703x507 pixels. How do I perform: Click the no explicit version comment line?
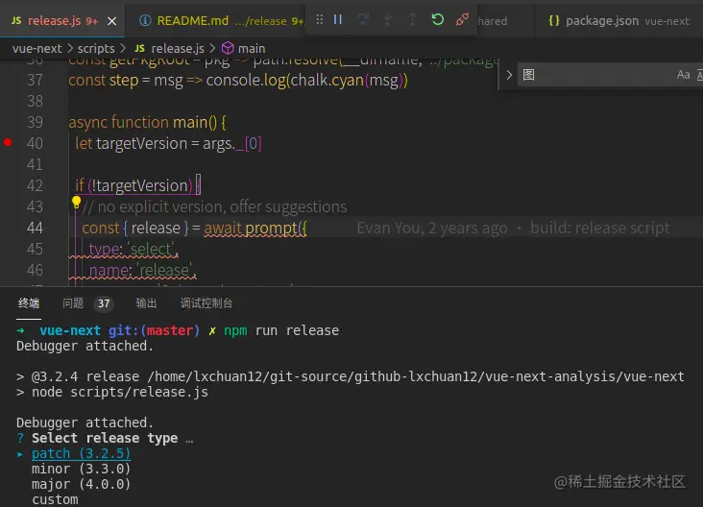pyautogui.click(x=215, y=207)
